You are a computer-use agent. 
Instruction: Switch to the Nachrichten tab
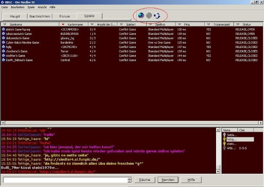[x=40, y=16]
